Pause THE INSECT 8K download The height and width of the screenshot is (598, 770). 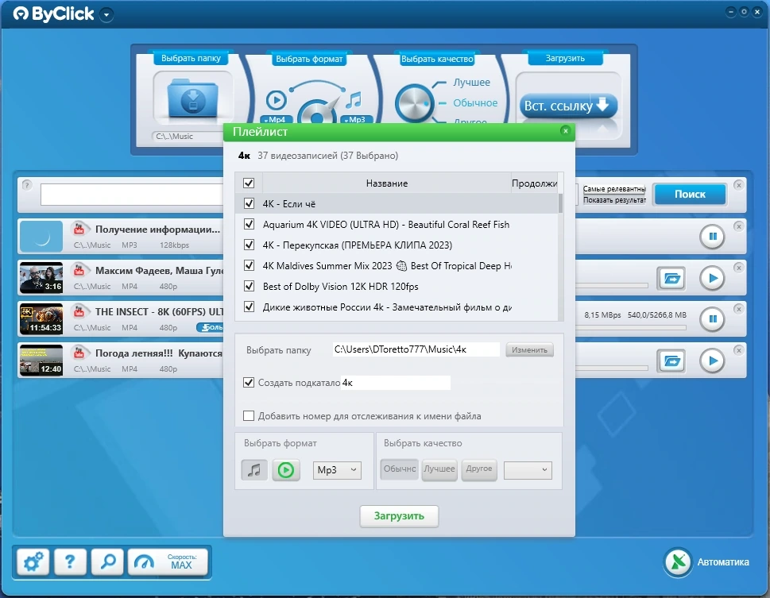(712, 319)
